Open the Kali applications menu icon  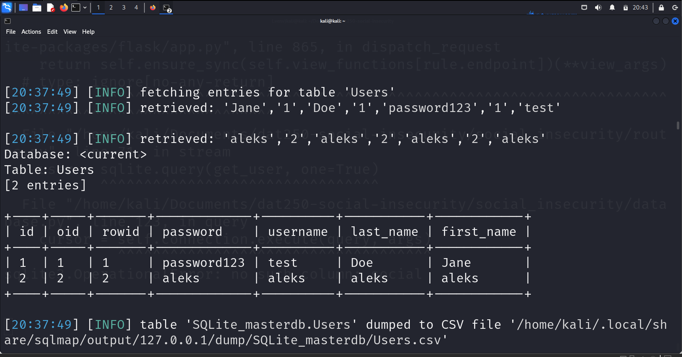[7, 7]
